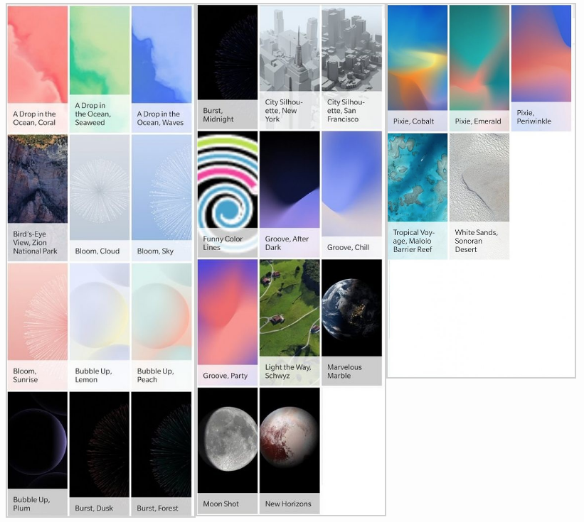Pick the Burst, Midnight wallpaper

pos(228,67)
